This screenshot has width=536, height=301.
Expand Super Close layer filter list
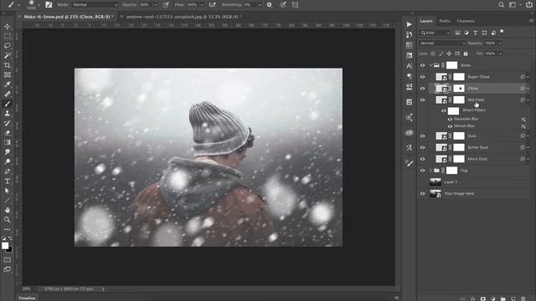click(x=528, y=77)
